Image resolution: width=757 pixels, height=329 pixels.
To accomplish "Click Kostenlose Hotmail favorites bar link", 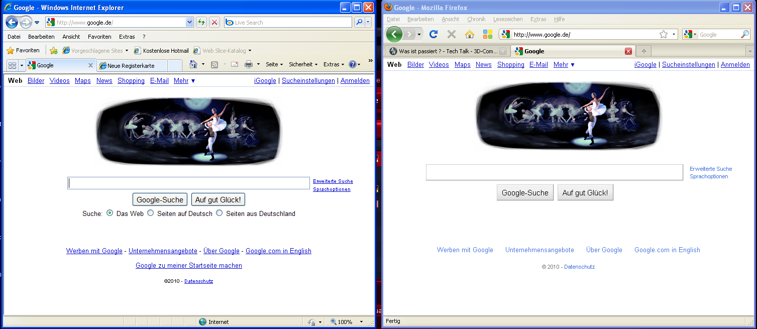I will [161, 51].
